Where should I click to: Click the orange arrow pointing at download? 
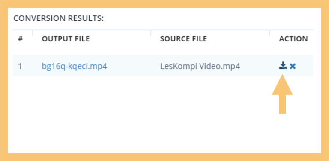tap(282, 94)
